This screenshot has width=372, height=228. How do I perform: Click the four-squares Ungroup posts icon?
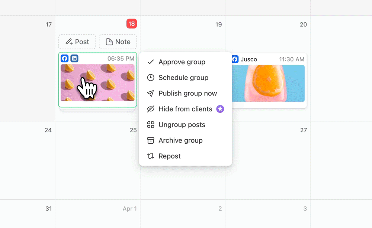[150, 125]
